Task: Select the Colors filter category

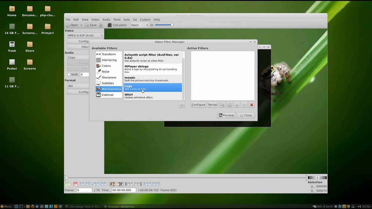Action: pos(109,66)
